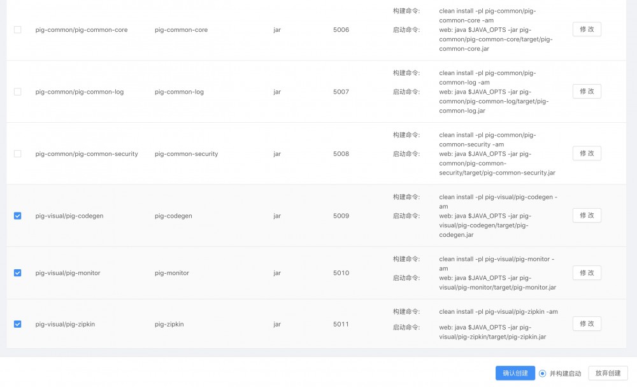Screen dimensions: 637x387
Task: Click the pig-monitor service name
Action: pyautogui.click(x=171, y=273)
